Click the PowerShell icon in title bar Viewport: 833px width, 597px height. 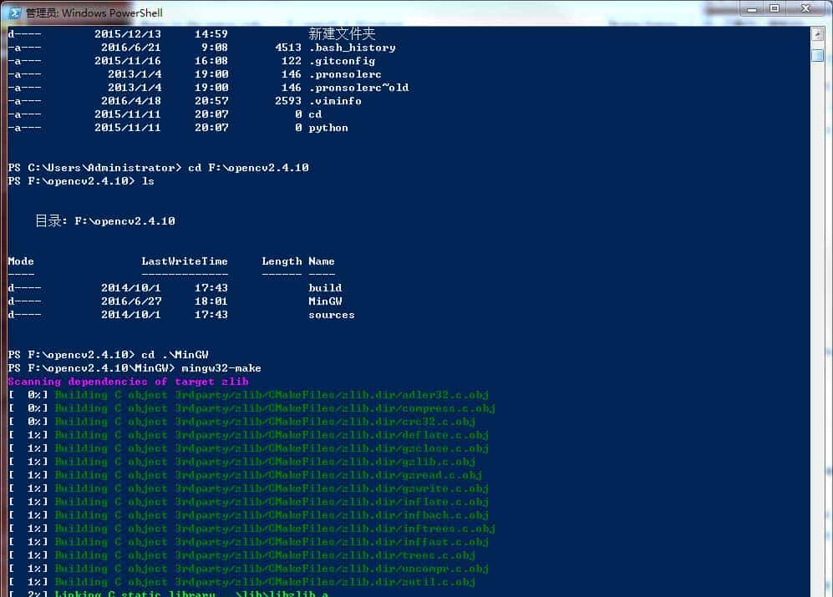(x=13, y=13)
